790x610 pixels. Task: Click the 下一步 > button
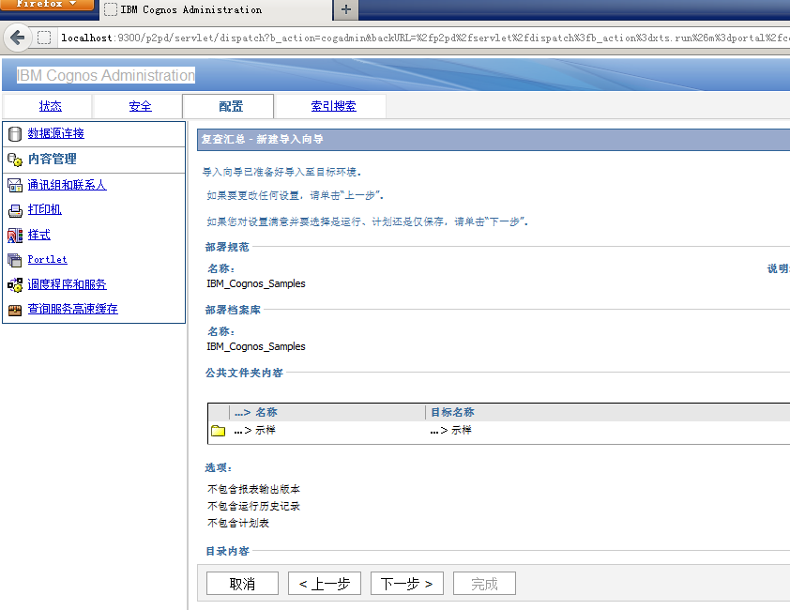(x=407, y=584)
